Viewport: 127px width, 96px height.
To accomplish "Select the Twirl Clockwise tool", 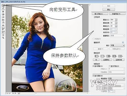I will (3, 11).
